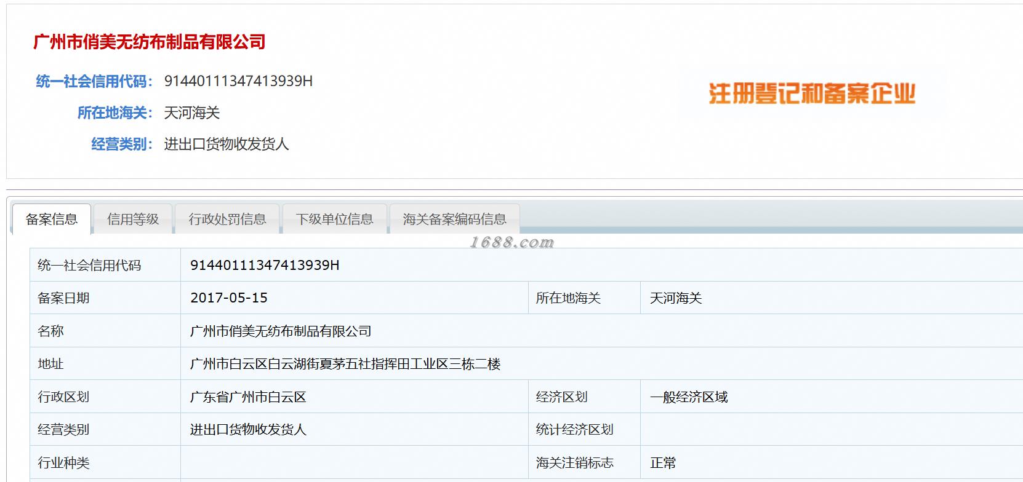Click table label 名称
Screen dimensions: 1023x482
coord(50,331)
